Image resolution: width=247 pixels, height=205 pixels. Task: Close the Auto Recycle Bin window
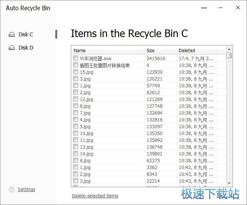click(x=238, y=8)
